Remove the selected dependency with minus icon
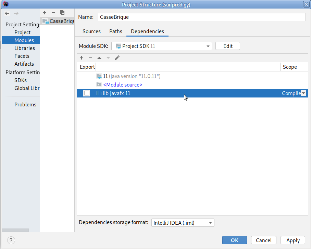 [90, 58]
